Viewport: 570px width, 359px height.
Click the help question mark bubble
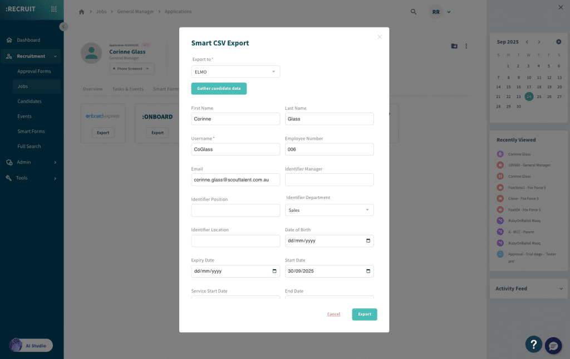533,345
